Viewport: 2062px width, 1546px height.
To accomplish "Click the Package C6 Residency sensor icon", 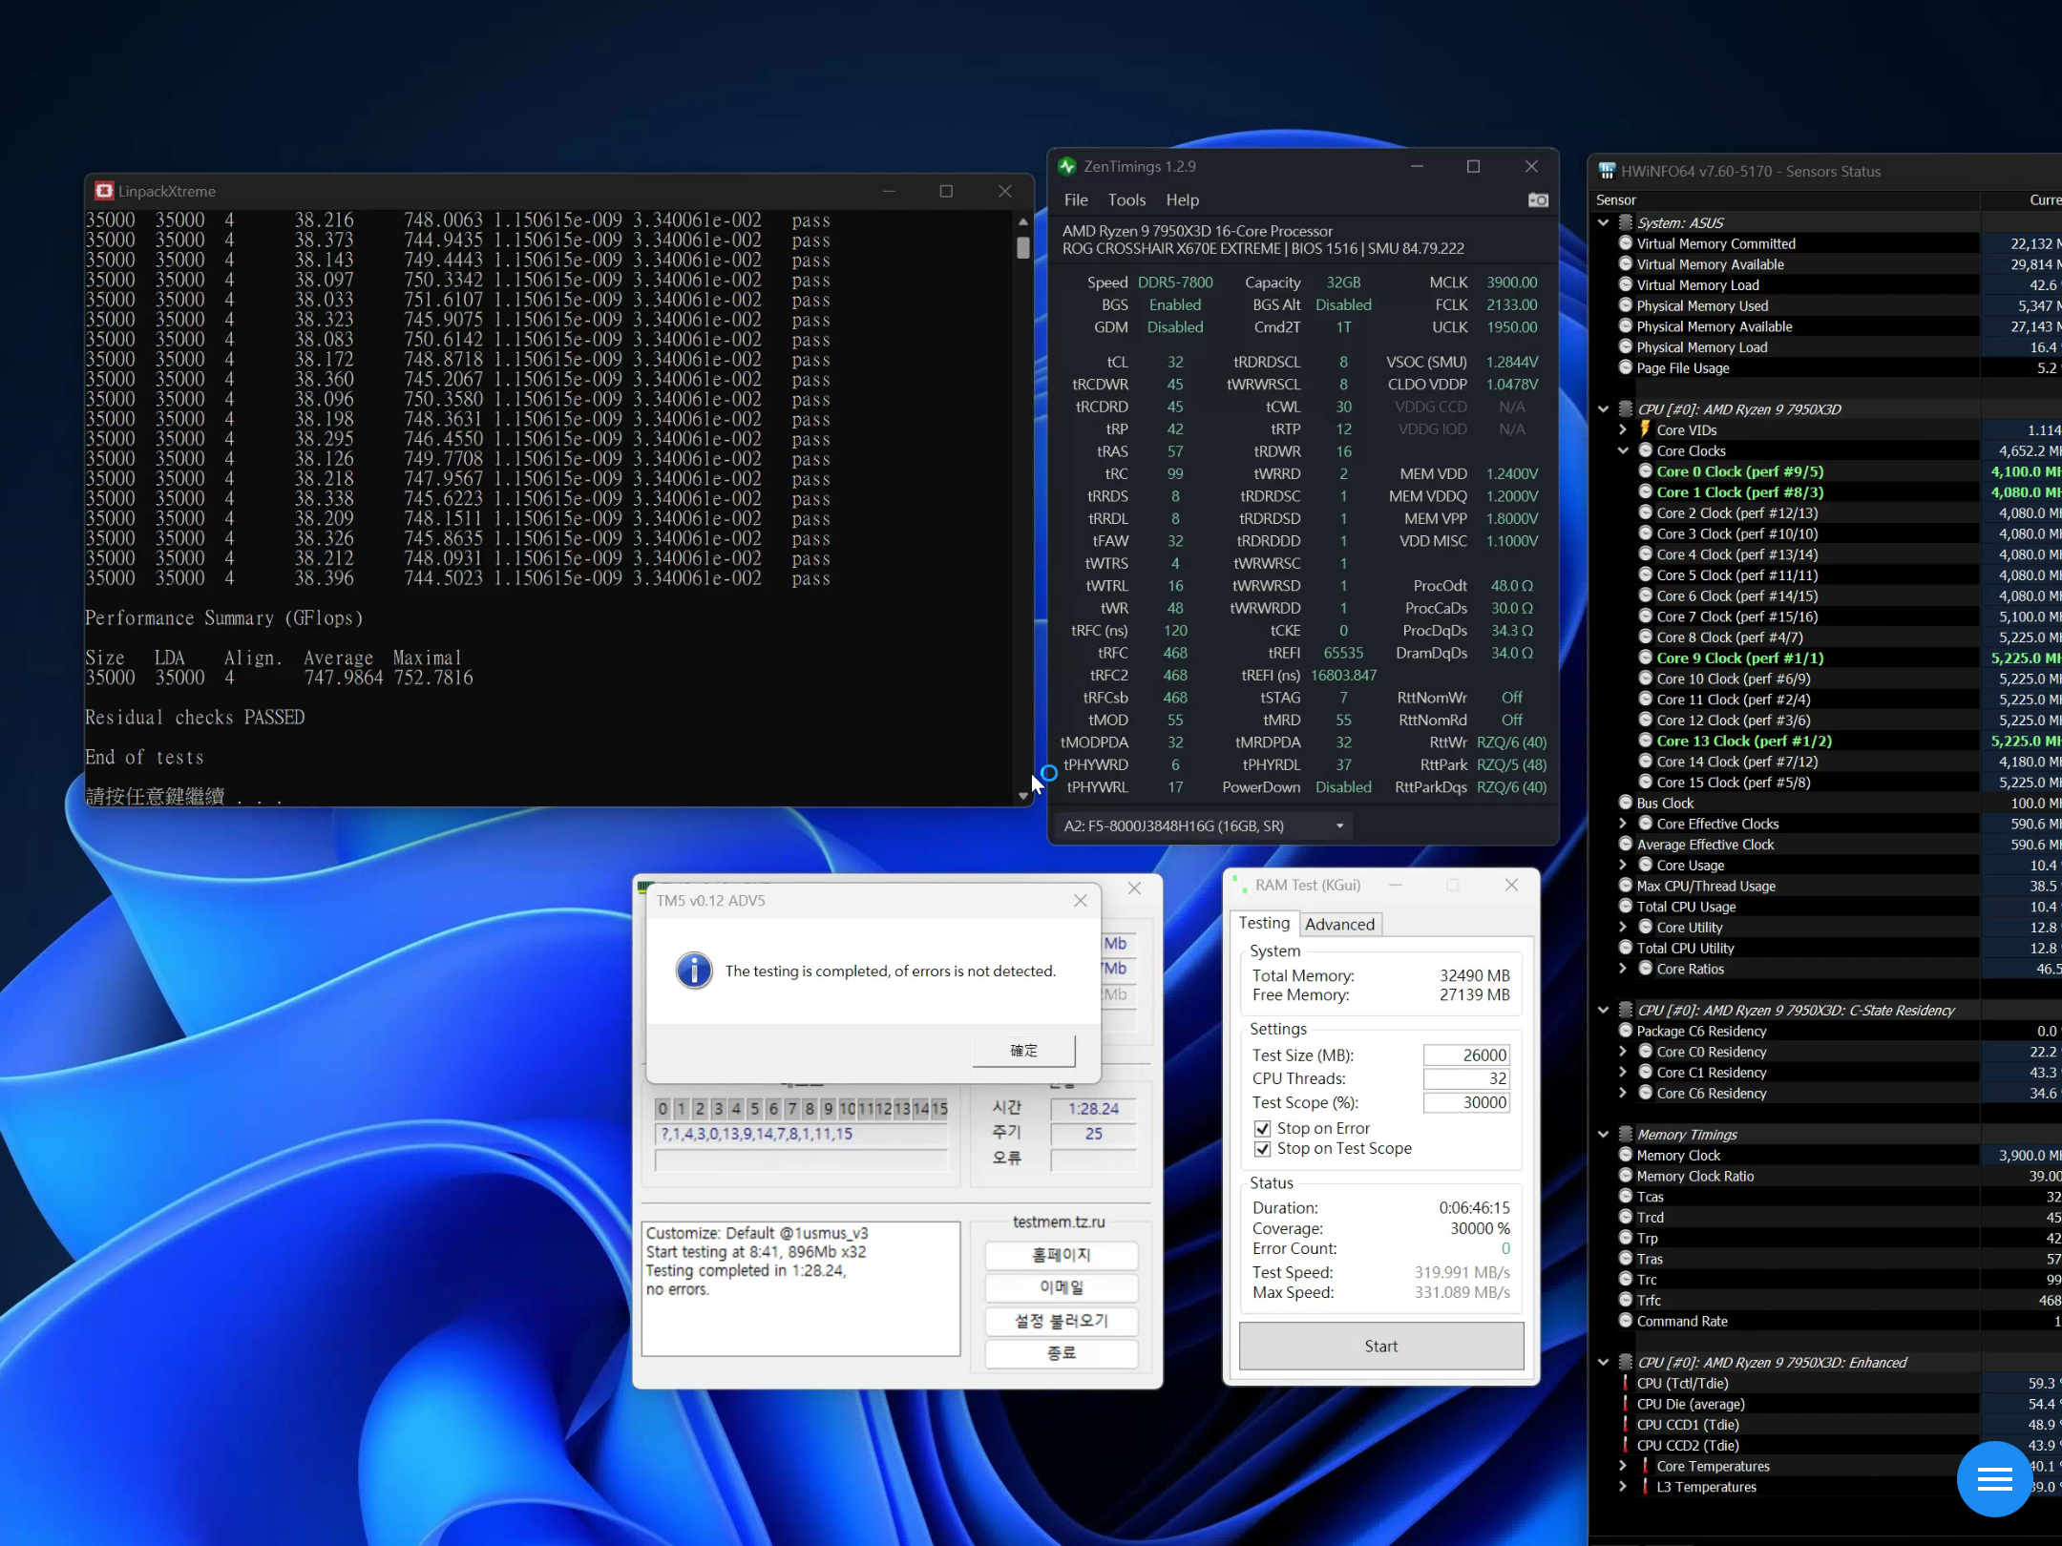I will [x=1626, y=1031].
